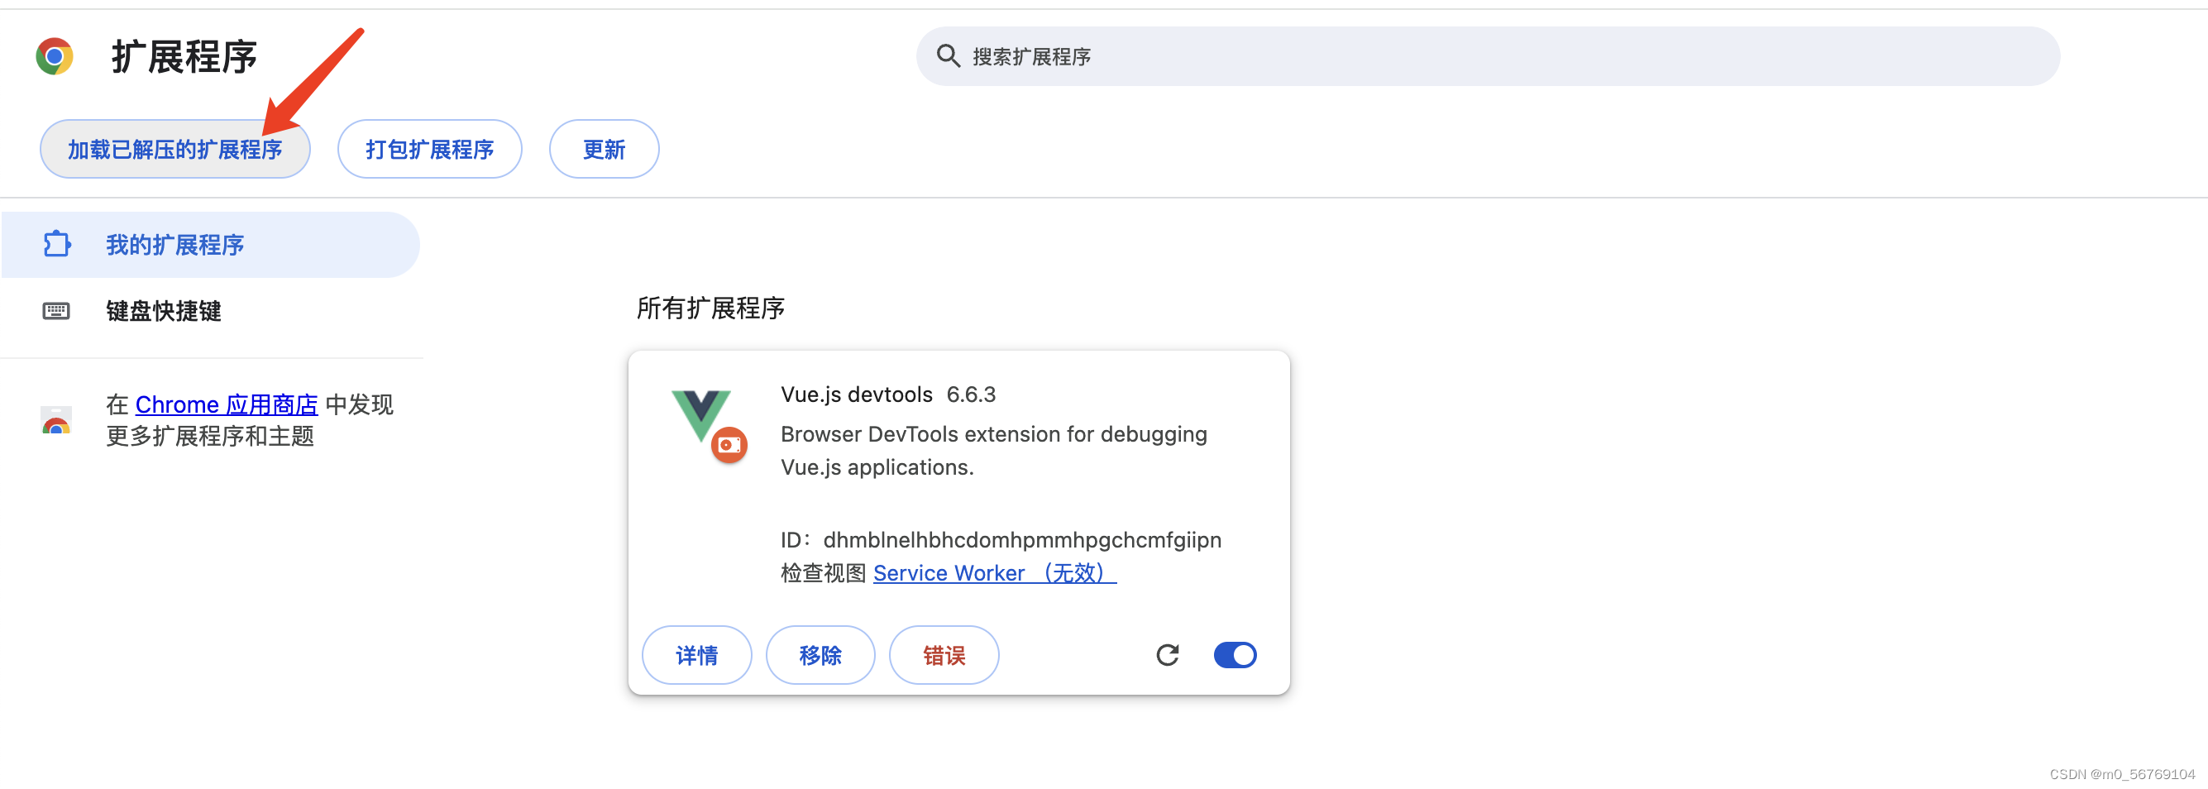The width and height of the screenshot is (2208, 789).
Task: Click the 更新 button
Action: [x=604, y=148]
